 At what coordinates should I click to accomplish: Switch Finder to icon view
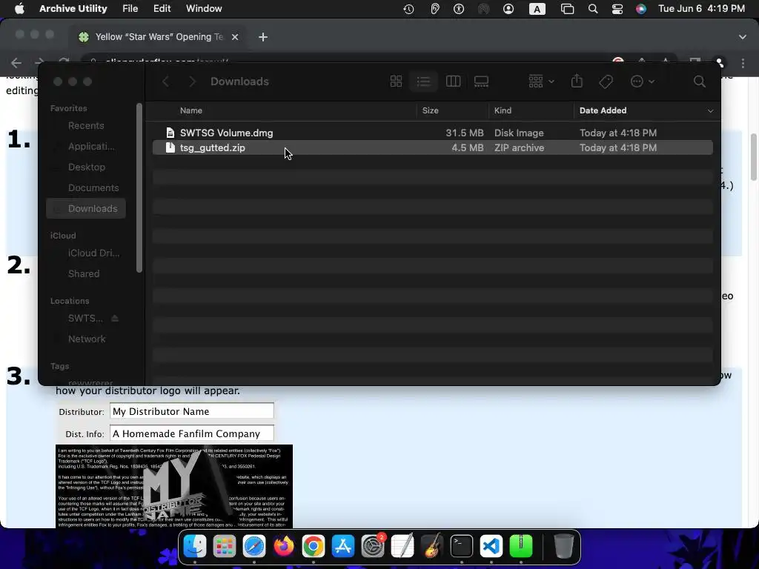coord(396,81)
